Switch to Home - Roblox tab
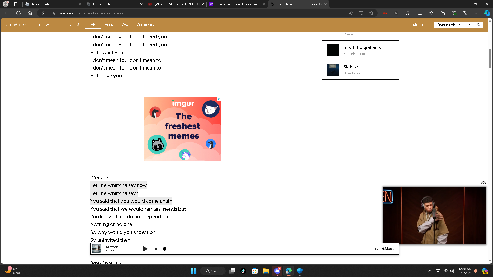The image size is (493, 277). coord(115,4)
